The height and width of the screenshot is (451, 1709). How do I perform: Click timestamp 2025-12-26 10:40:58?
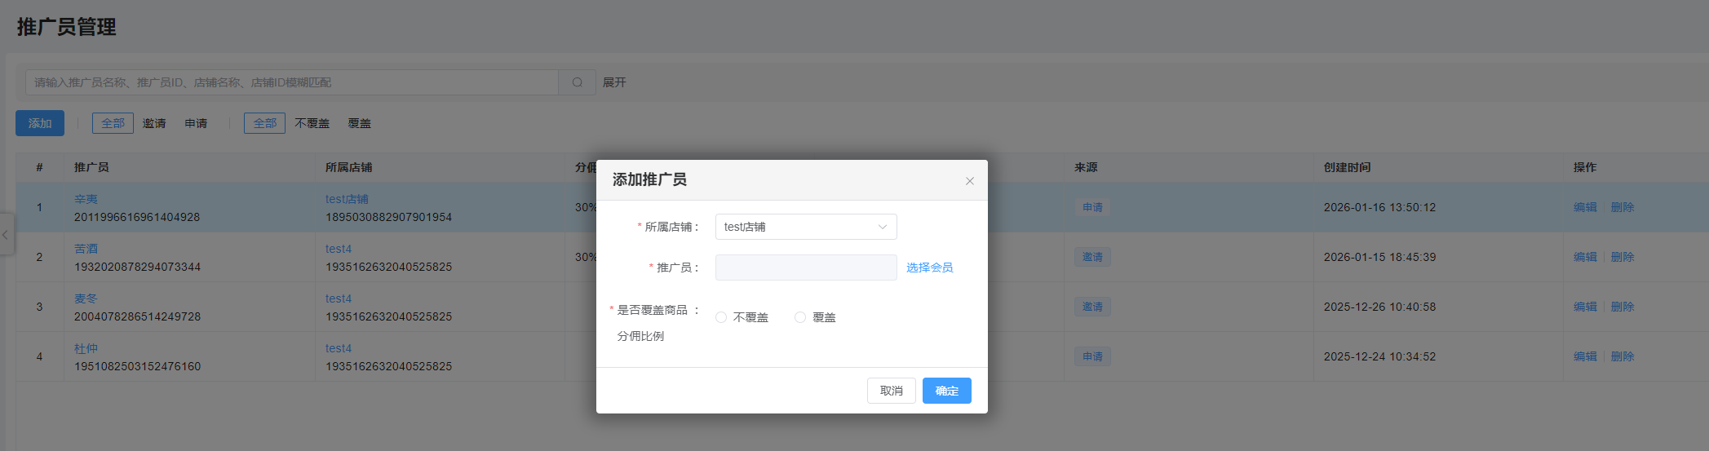click(x=1379, y=307)
